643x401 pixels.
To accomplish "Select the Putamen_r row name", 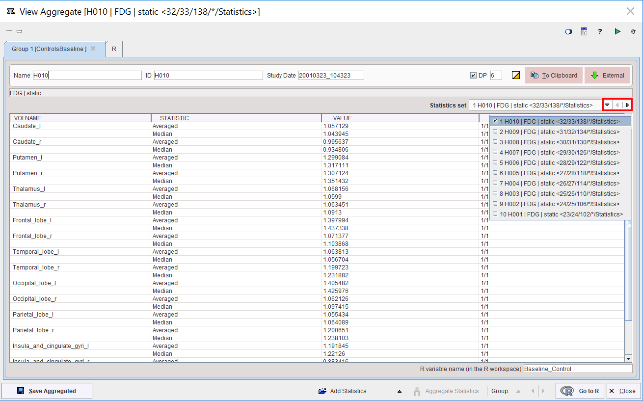I will point(80,173).
